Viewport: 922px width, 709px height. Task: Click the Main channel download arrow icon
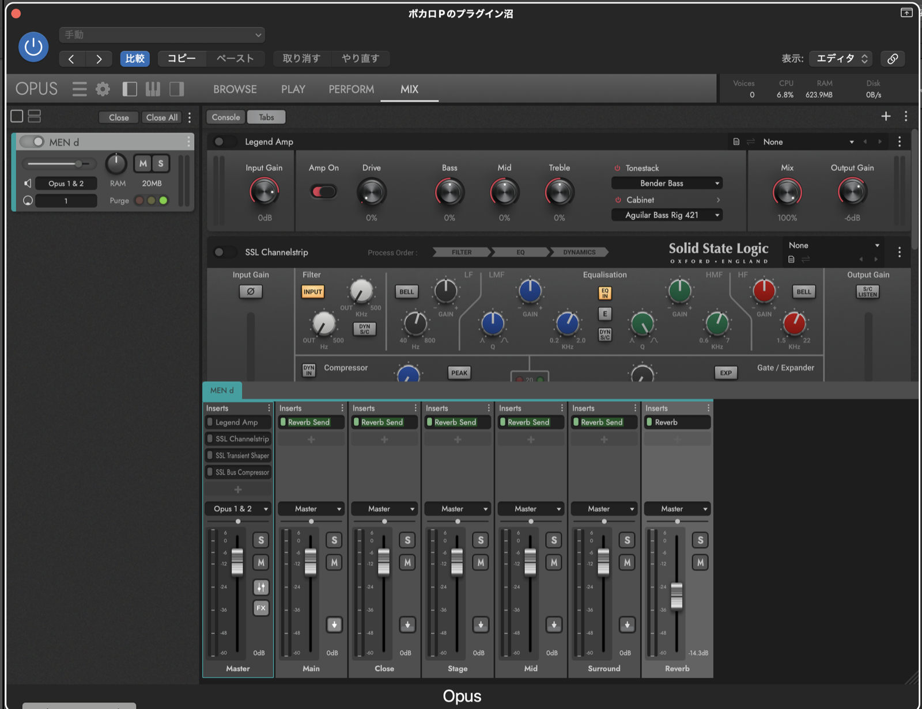pyautogui.click(x=334, y=625)
